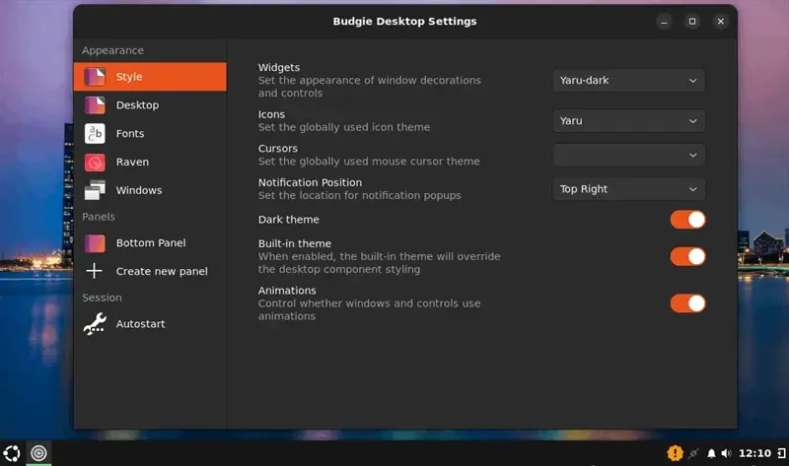Minimize the Budgie Desktop Settings window
The image size is (789, 466).
click(664, 22)
